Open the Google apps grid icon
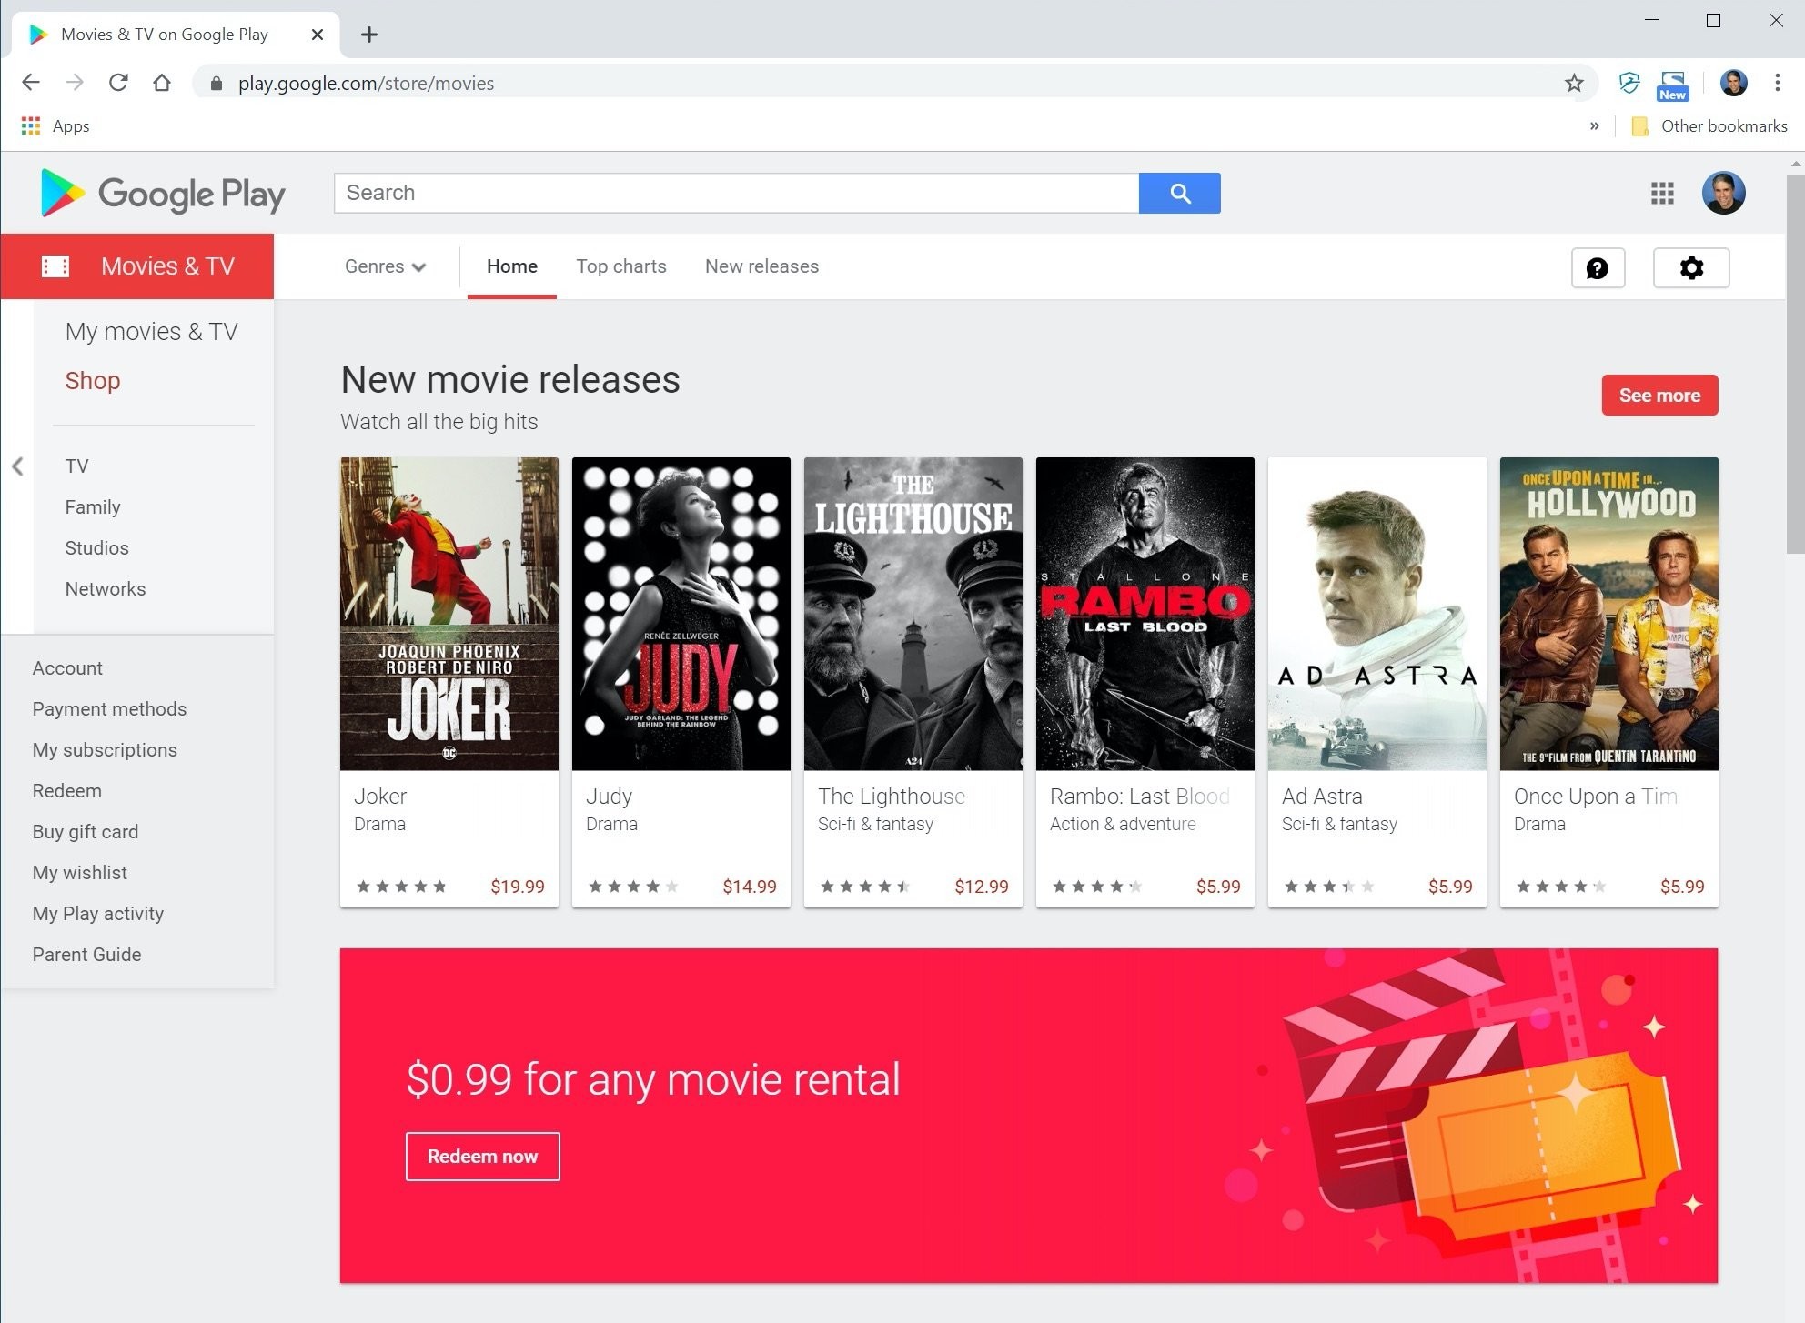Image resolution: width=1805 pixels, height=1323 pixels. point(1662,193)
